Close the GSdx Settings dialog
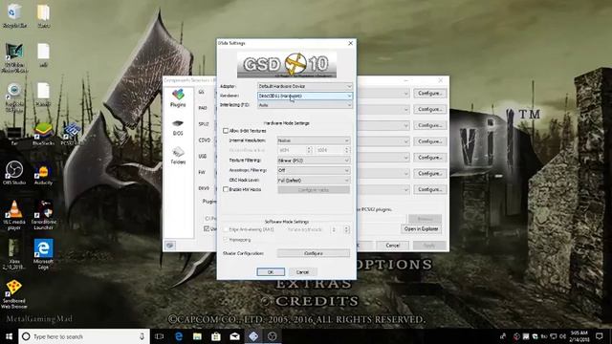Viewport: 612px width, 344px height. pos(350,43)
